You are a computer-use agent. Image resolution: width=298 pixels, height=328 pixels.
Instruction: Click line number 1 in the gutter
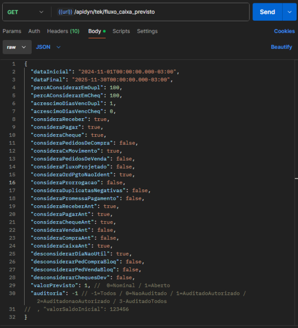[x=14, y=64]
